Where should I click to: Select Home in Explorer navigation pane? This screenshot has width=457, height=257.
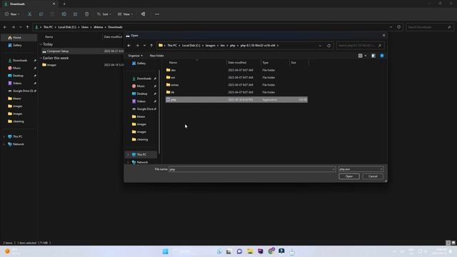coord(19,38)
